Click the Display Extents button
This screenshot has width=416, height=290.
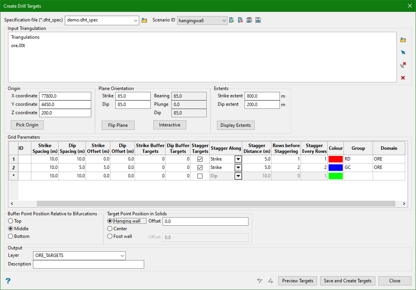click(235, 125)
